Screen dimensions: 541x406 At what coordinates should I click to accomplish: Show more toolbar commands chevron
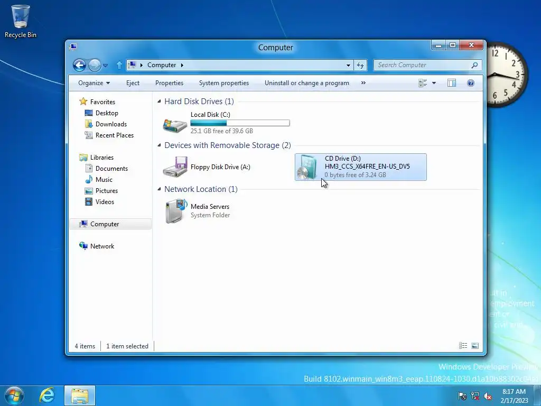[x=363, y=83]
